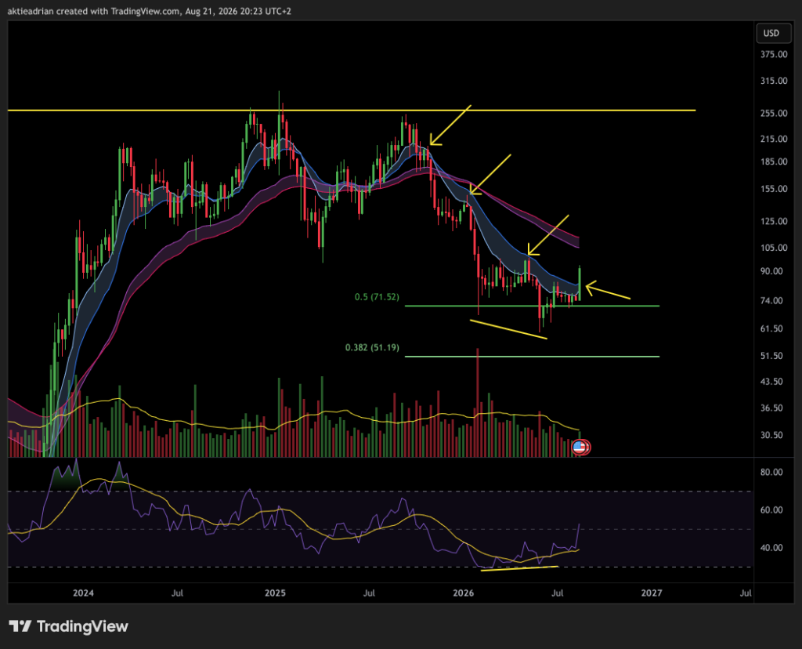The height and width of the screenshot is (649, 802).
Task: Click the 90.00 price axis label
Action: tap(771, 271)
